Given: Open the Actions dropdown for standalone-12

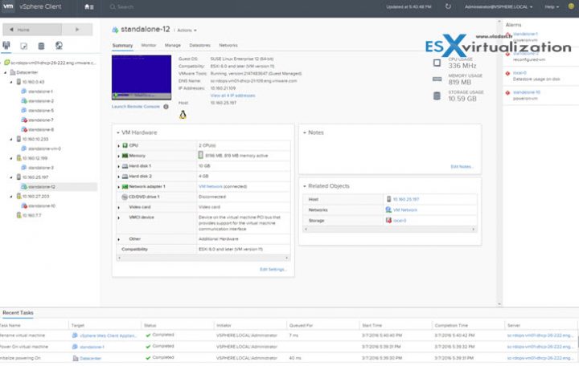Looking at the screenshot, I should (187, 31).
